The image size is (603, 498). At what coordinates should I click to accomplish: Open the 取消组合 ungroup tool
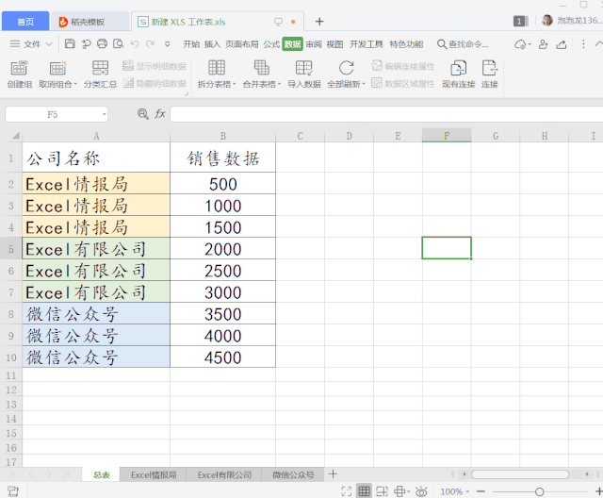57,75
